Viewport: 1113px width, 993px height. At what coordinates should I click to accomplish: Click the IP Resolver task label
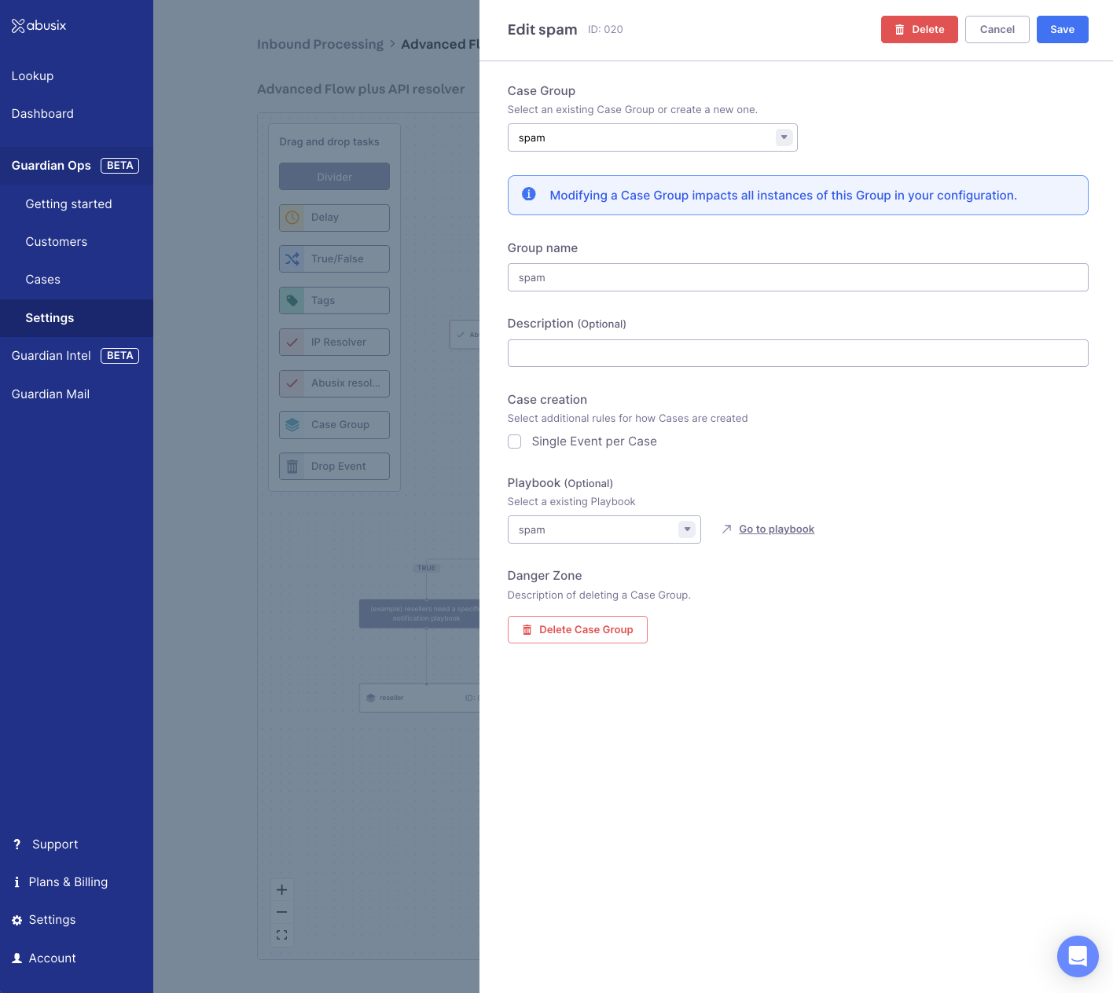(339, 343)
